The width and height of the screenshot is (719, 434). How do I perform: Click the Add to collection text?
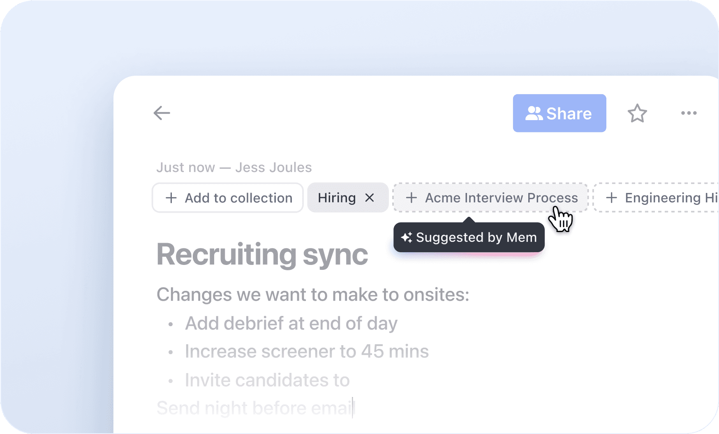click(x=238, y=198)
